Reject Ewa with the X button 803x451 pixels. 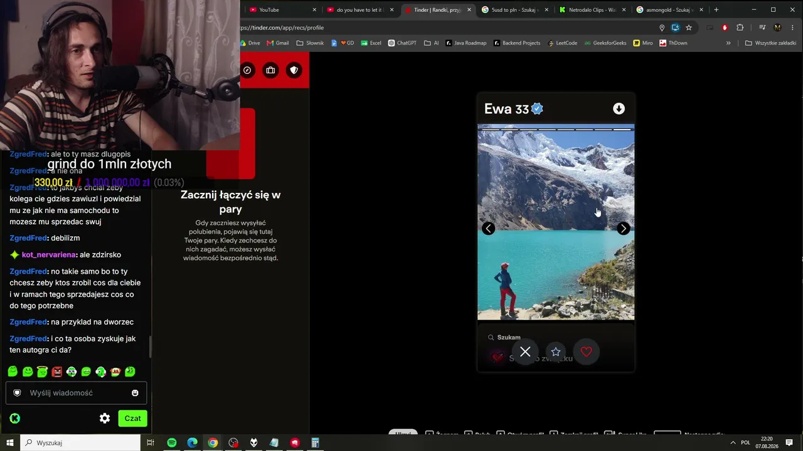(525, 352)
